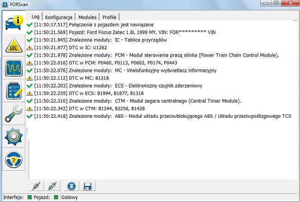Click warning icon beside DTC w ECS entry
Image resolution: width=300 pixels, height=202 pixels.
pyautogui.click(x=30, y=93)
